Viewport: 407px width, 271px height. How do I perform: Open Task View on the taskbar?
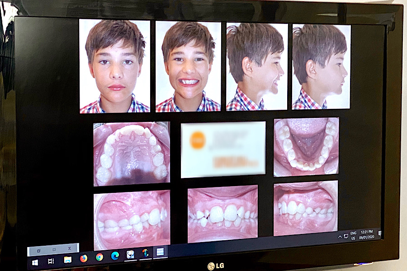[51, 261]
